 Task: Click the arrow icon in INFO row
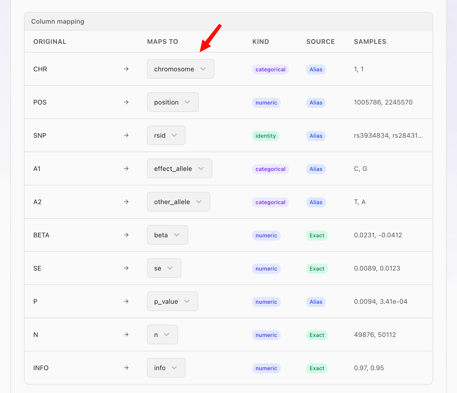click(126, 368)
